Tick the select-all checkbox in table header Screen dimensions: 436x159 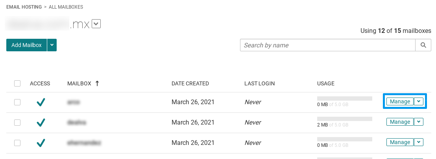pos(17,83)
